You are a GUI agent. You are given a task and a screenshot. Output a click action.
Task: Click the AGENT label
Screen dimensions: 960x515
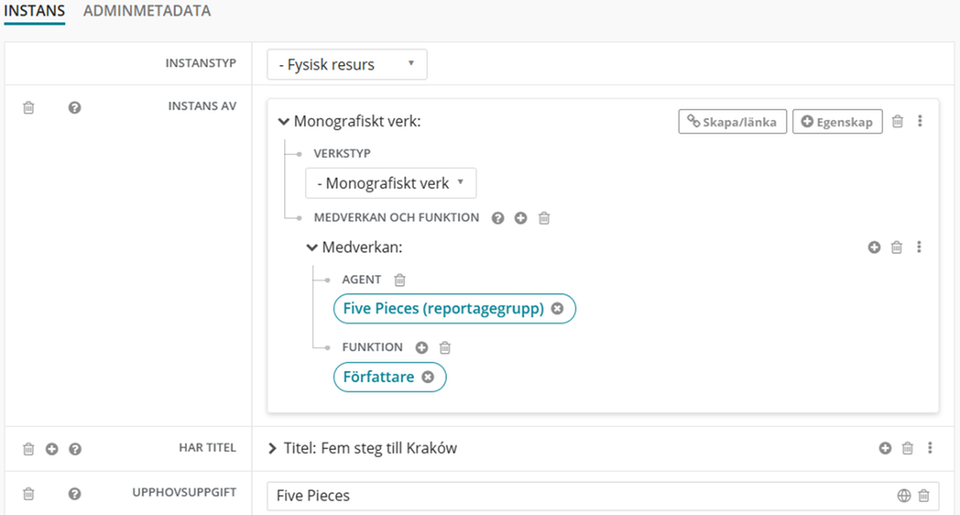pos(361,279)
